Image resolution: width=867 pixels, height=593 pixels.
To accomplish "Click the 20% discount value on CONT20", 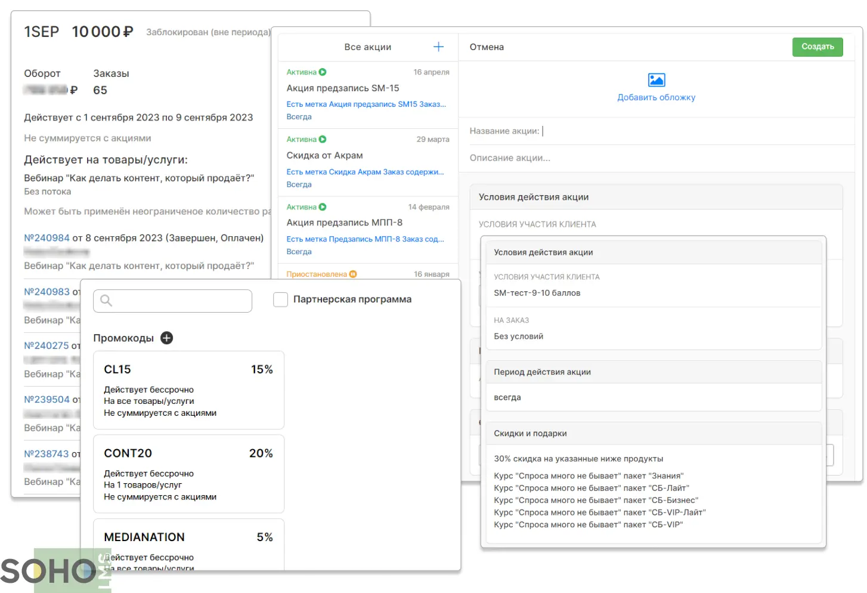I will (261, 453).
